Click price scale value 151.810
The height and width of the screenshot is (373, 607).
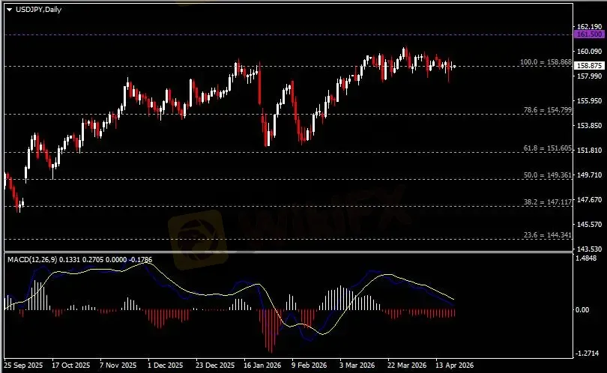point(589,150)
